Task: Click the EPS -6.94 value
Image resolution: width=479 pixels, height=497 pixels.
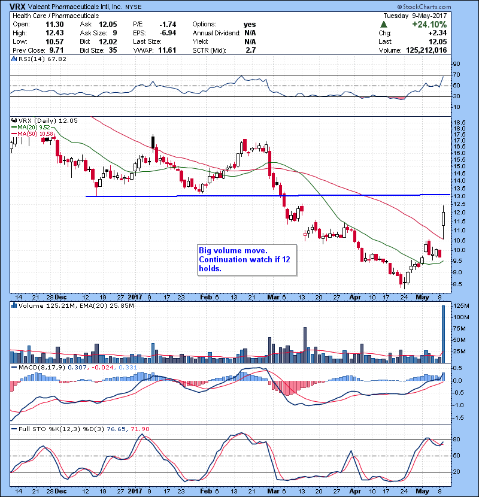Action: click(168, 33)
